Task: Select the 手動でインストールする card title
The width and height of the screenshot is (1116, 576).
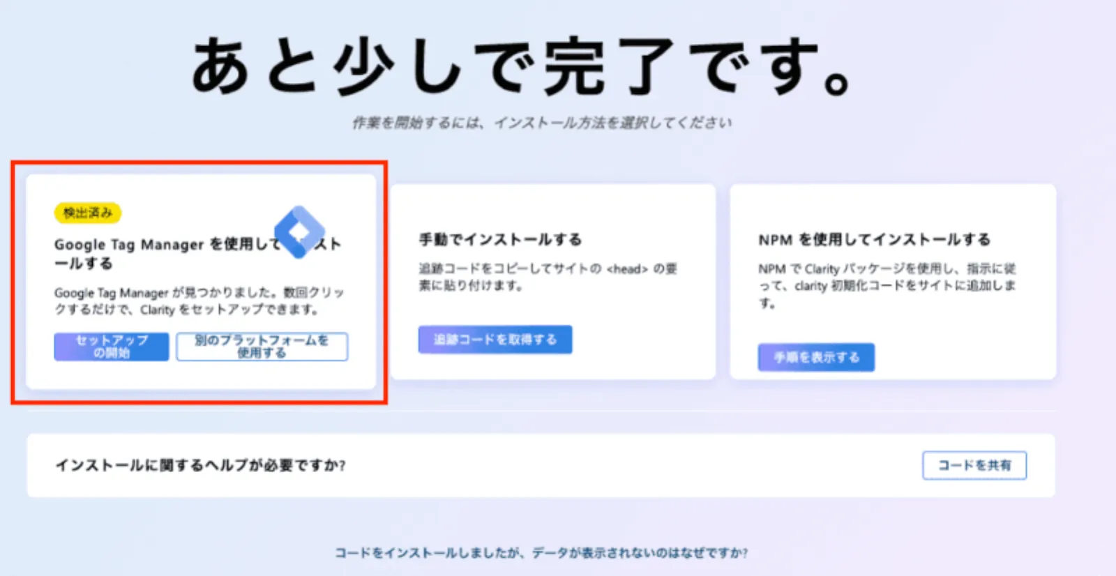Action: coord(500,239)
